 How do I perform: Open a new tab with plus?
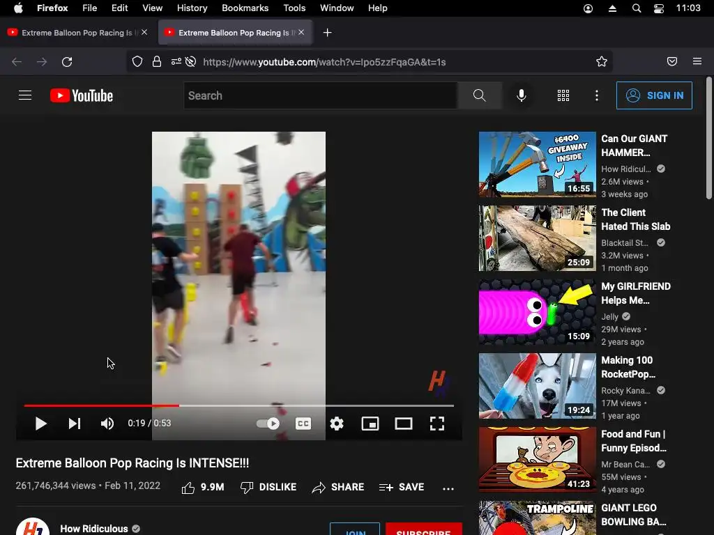point(328,33)
